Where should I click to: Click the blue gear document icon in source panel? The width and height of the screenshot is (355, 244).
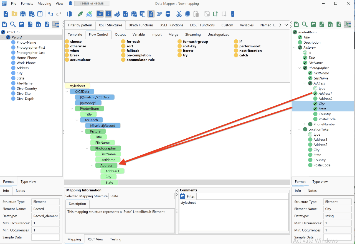coord(47,24)
